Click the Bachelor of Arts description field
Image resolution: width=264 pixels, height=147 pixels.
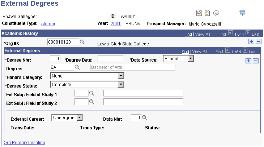tap(133, 67)
